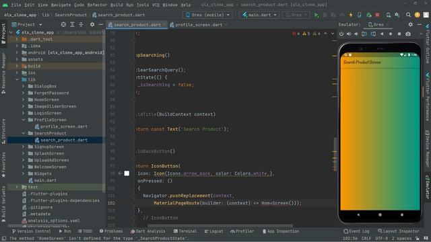Open the Problems tool window

[x=111, y=231]
